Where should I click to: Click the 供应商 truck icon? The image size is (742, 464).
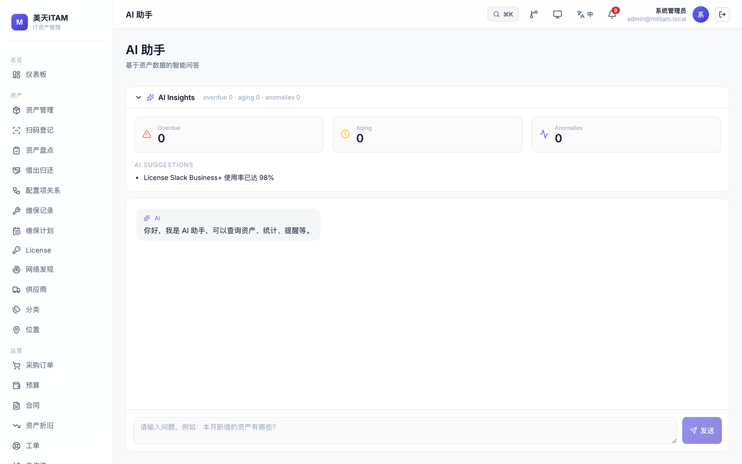click(x=16, y=290)
